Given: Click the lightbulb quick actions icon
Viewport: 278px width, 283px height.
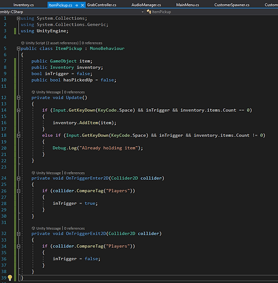Looking at the screenshot, I should tap(10, 277).
